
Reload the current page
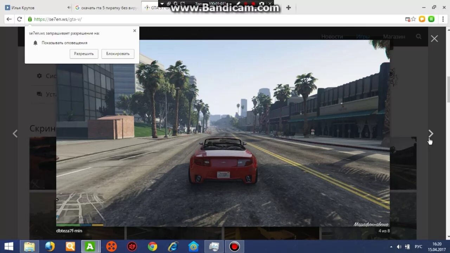tap(20, 19)
